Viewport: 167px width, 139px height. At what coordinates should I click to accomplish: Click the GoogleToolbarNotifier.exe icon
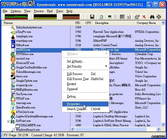[13, 68]
